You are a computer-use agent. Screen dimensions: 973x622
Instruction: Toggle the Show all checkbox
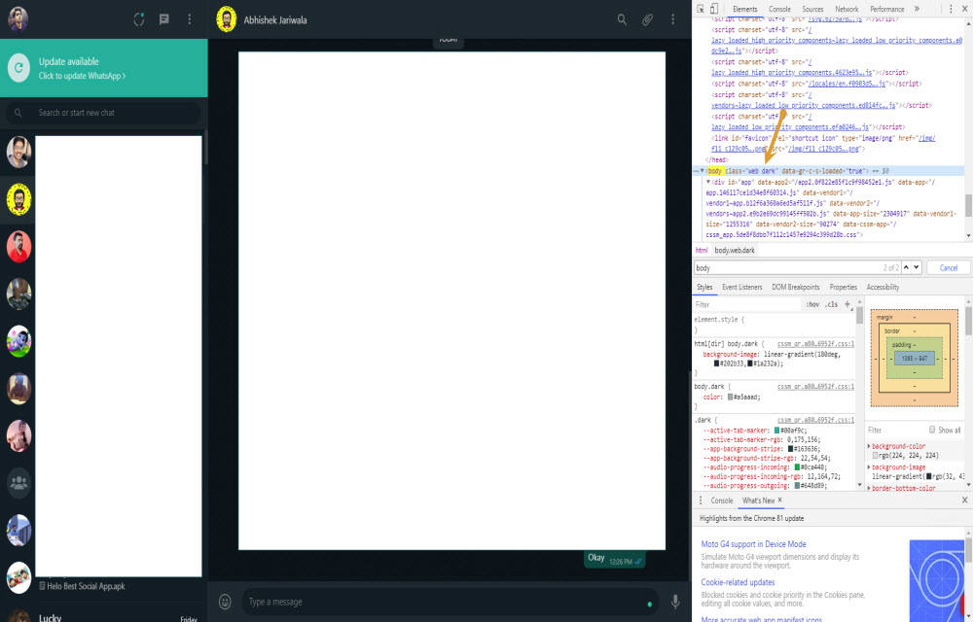(x=932, y=430)
